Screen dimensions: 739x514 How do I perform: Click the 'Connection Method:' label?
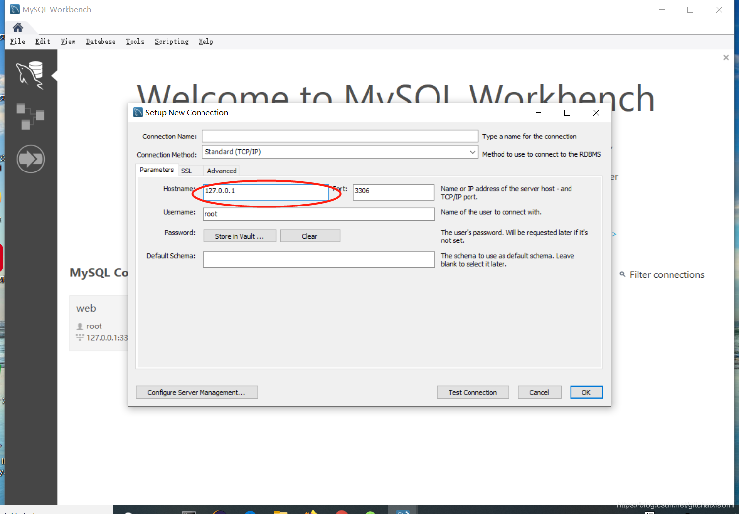click(x=167, y=155)
